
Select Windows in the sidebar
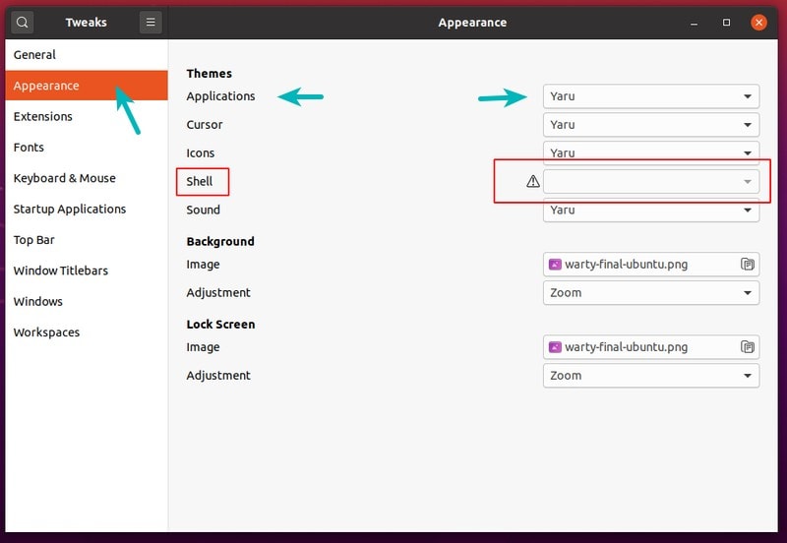point(87,301)
